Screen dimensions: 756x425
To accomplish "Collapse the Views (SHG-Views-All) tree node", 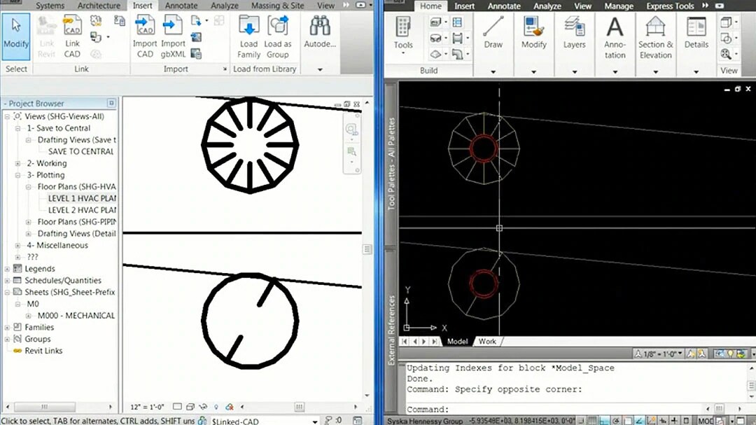I will 8,117.
